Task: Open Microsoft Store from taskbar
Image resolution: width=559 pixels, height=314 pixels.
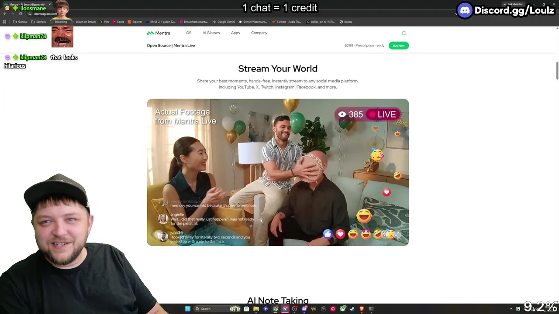Action: (246, 309)
